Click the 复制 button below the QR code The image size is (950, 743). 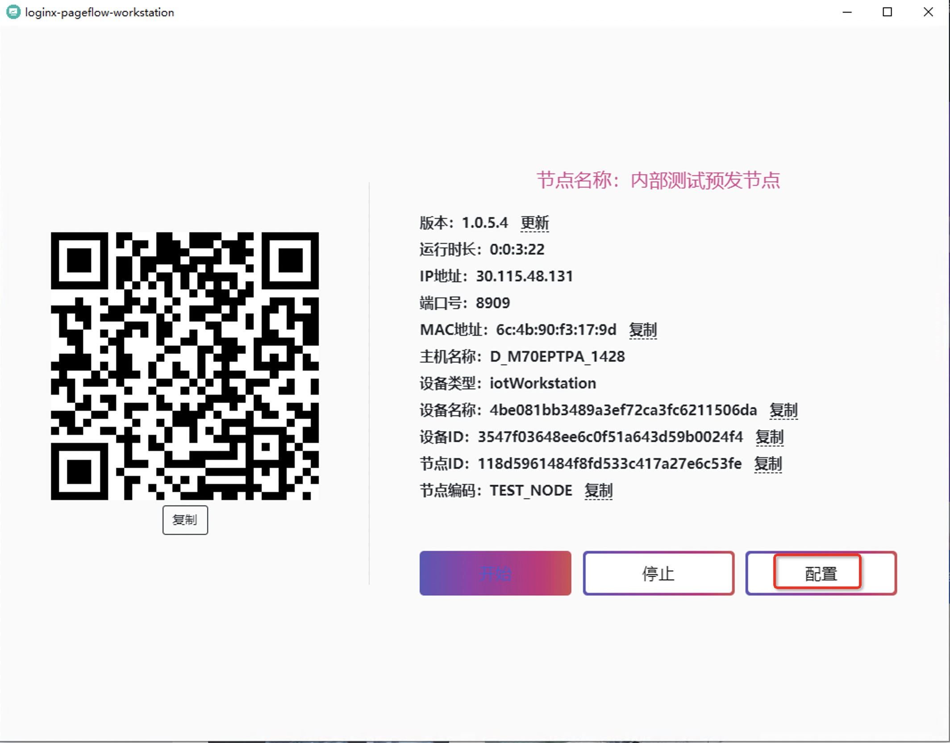(x=185, y=520)
